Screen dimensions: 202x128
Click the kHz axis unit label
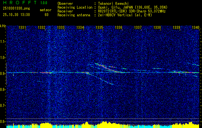[x=3, y=26]
